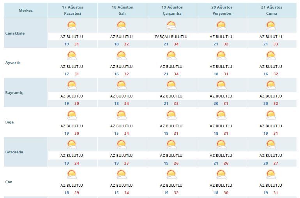Click the Bayramiç district label

point(14,93)
